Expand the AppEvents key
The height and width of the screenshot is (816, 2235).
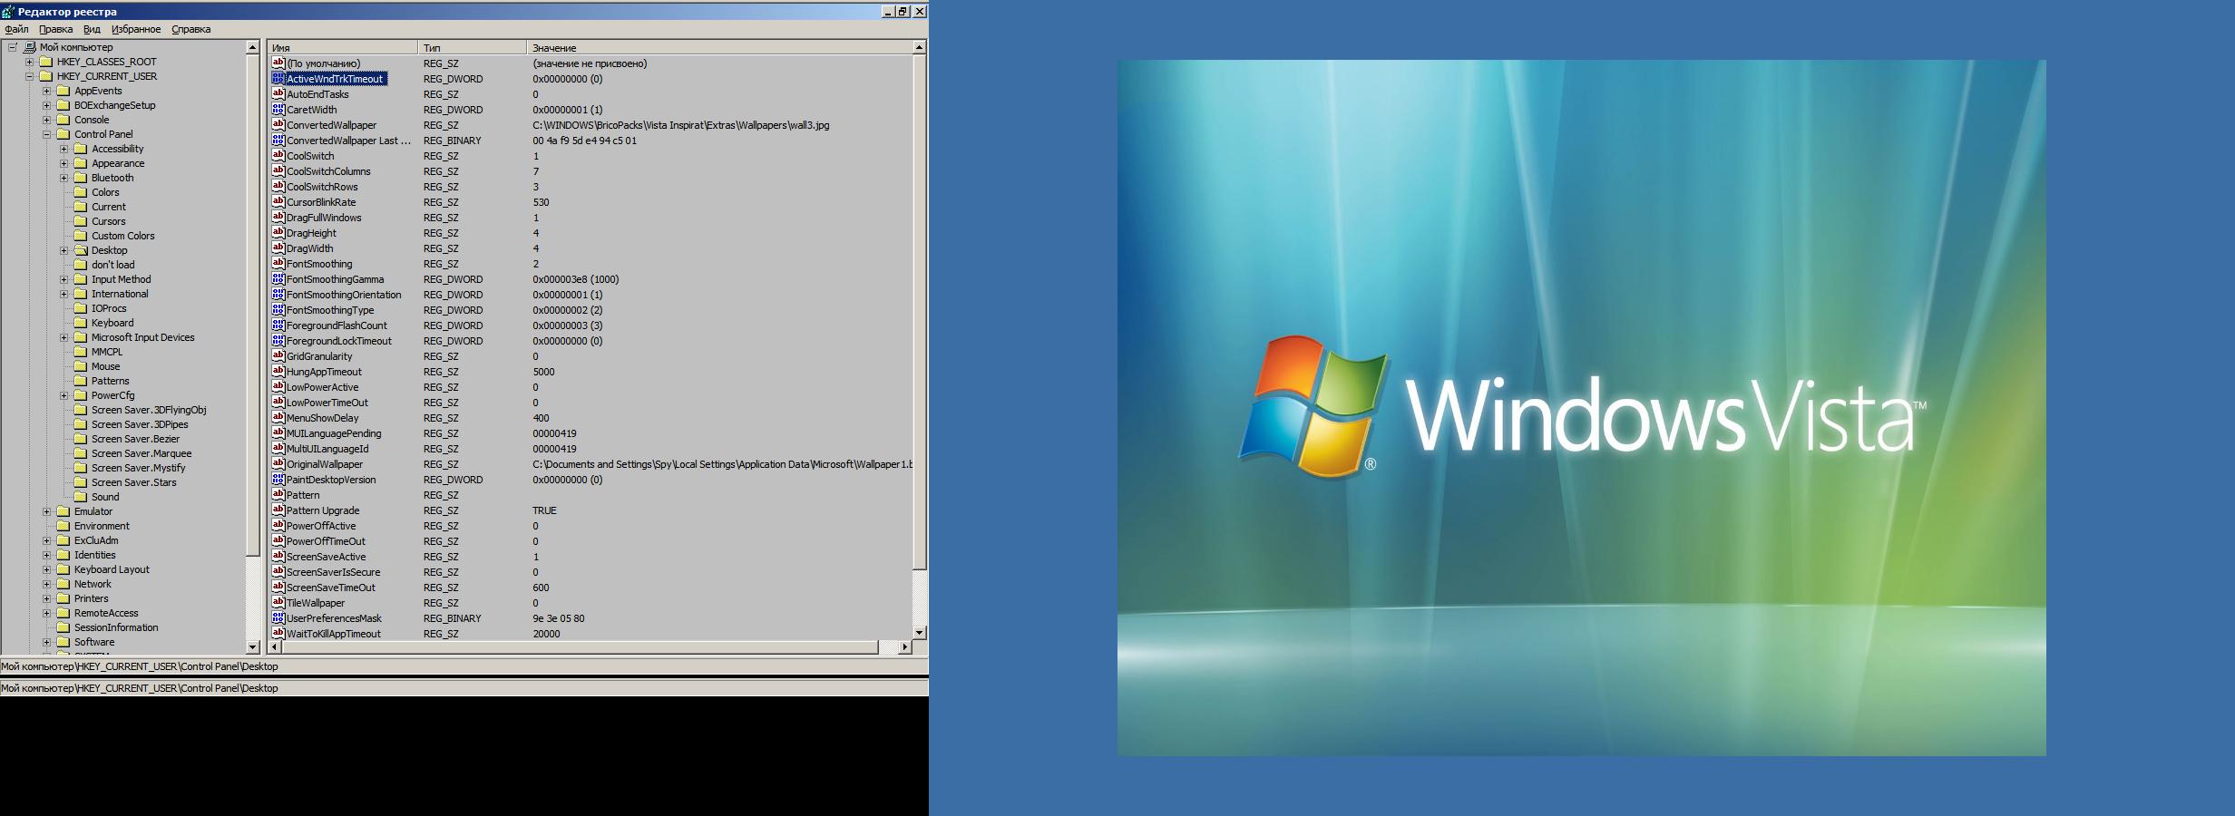point(47,91)
